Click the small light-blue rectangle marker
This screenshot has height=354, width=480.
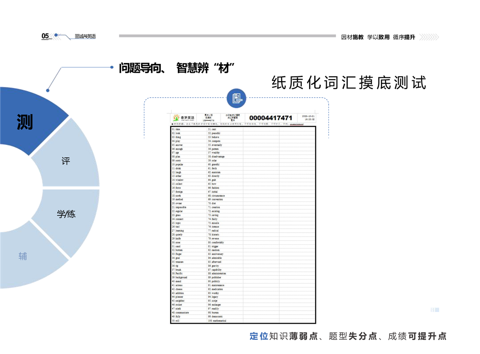[435, 310]
